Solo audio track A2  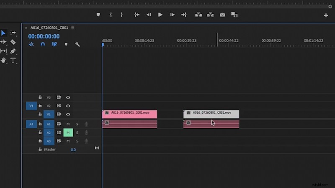(77, 132)
